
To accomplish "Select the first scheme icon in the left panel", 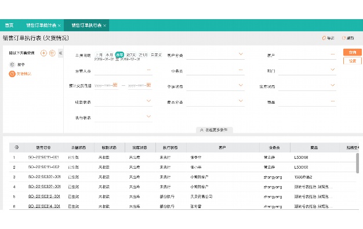I will 12,64.
